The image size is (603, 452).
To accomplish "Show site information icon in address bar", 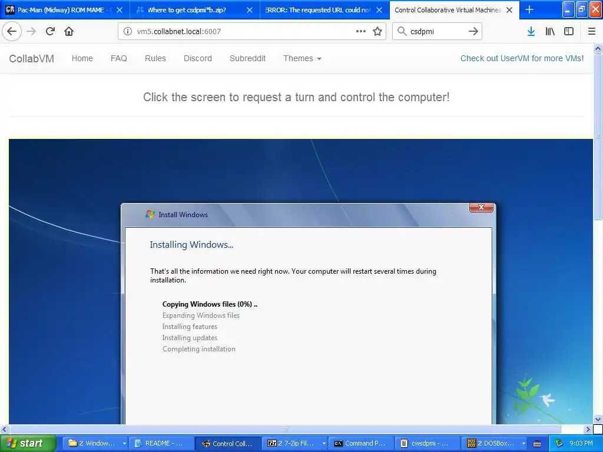I will 127,32.
